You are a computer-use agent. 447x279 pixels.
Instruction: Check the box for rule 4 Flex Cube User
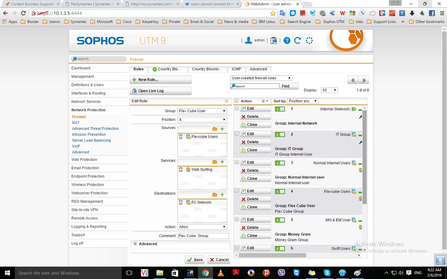(x=237, y=191)
